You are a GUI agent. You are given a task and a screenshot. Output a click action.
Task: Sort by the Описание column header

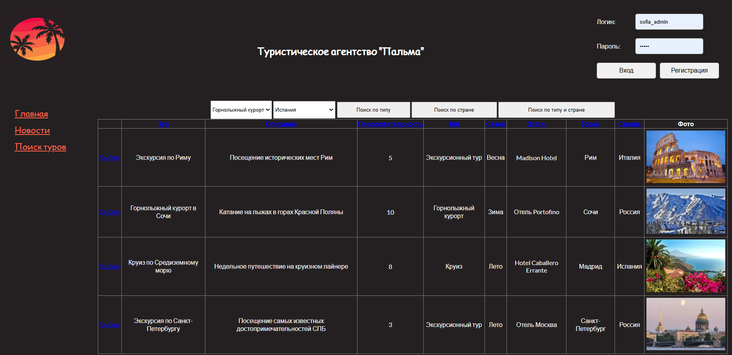coord(281,124)
